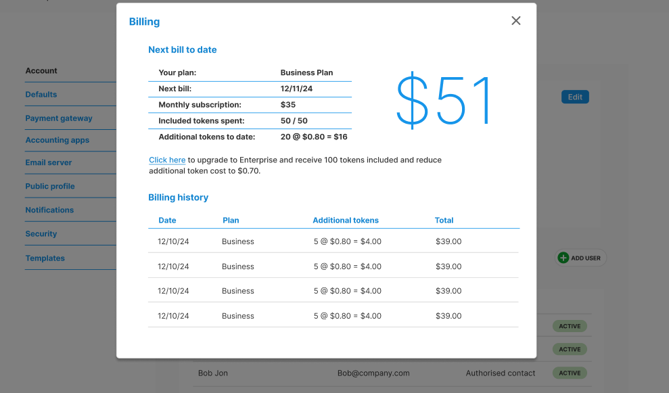Viewport: 669px width, 393px height.
Task: Click next bill date 12/11/24
Action: coord(296,89)
